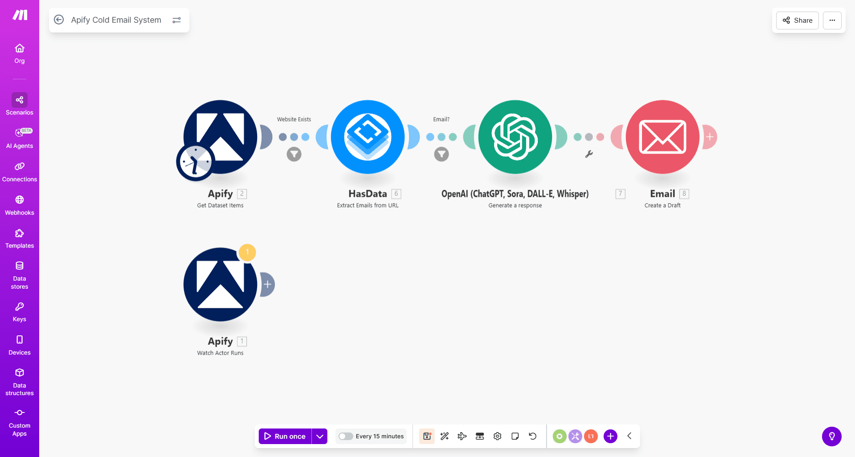Viewport: 855px width, 457px height.
Task: Click the Generate a response label
Action: (x=515, y=205)
